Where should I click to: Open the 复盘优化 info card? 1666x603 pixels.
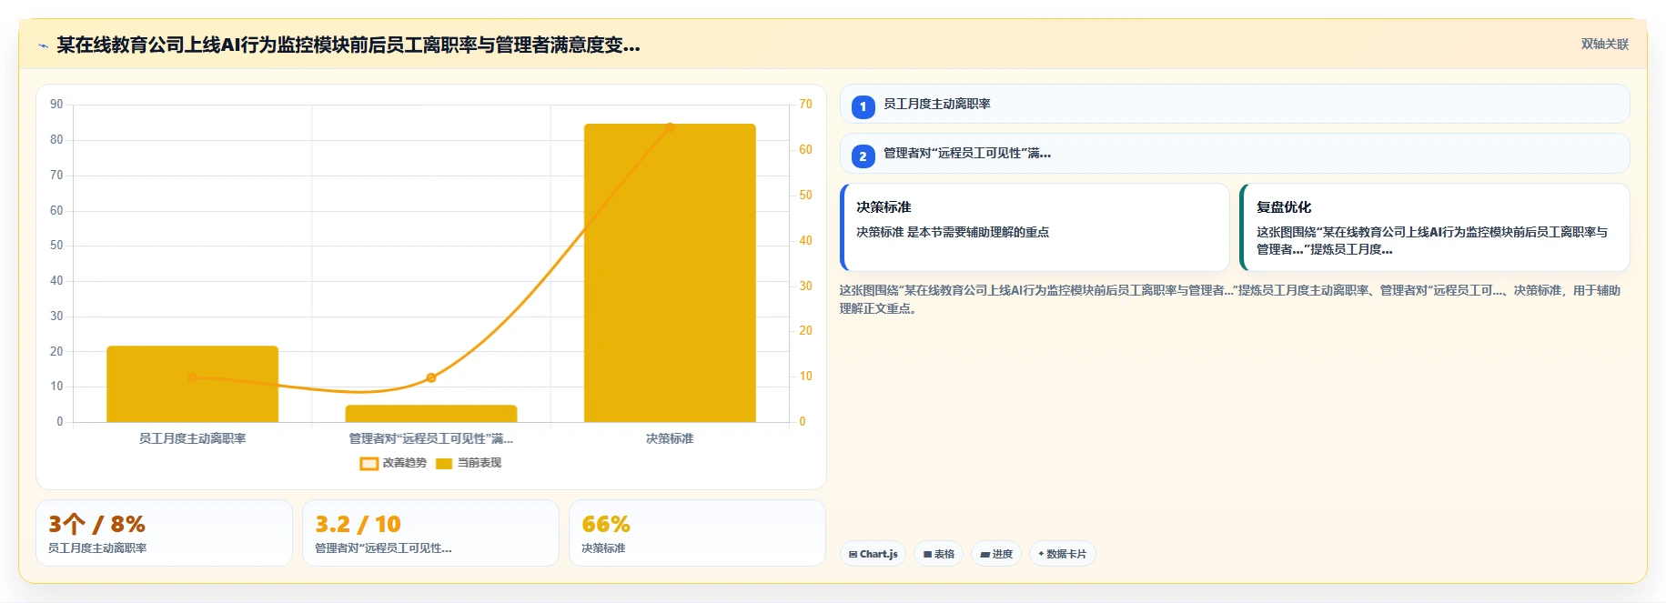tap(1434, 227)
